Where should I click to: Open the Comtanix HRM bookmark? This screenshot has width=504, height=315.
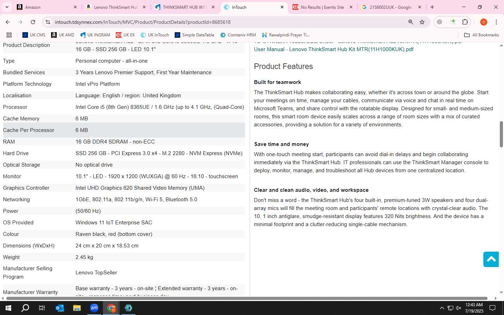coord(238,35)
